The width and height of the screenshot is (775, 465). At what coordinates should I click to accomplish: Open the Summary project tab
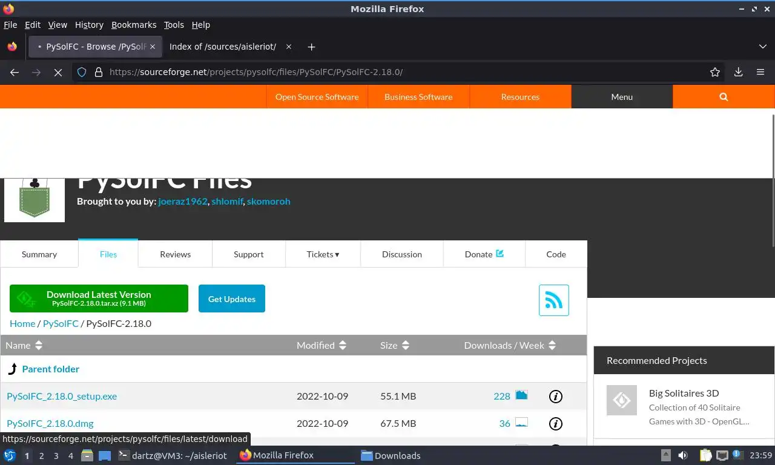[x=39, y=254]
